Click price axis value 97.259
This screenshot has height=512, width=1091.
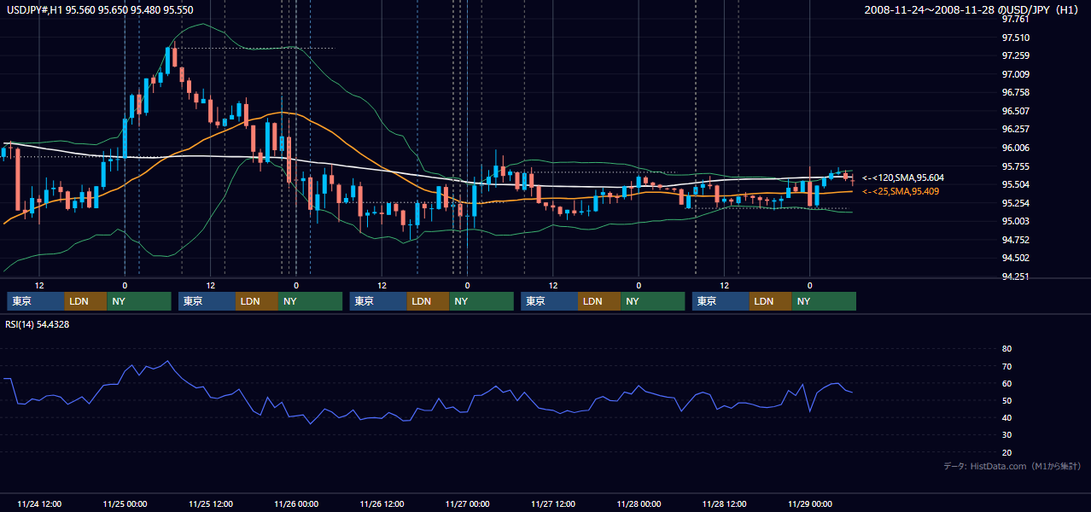1015,55
